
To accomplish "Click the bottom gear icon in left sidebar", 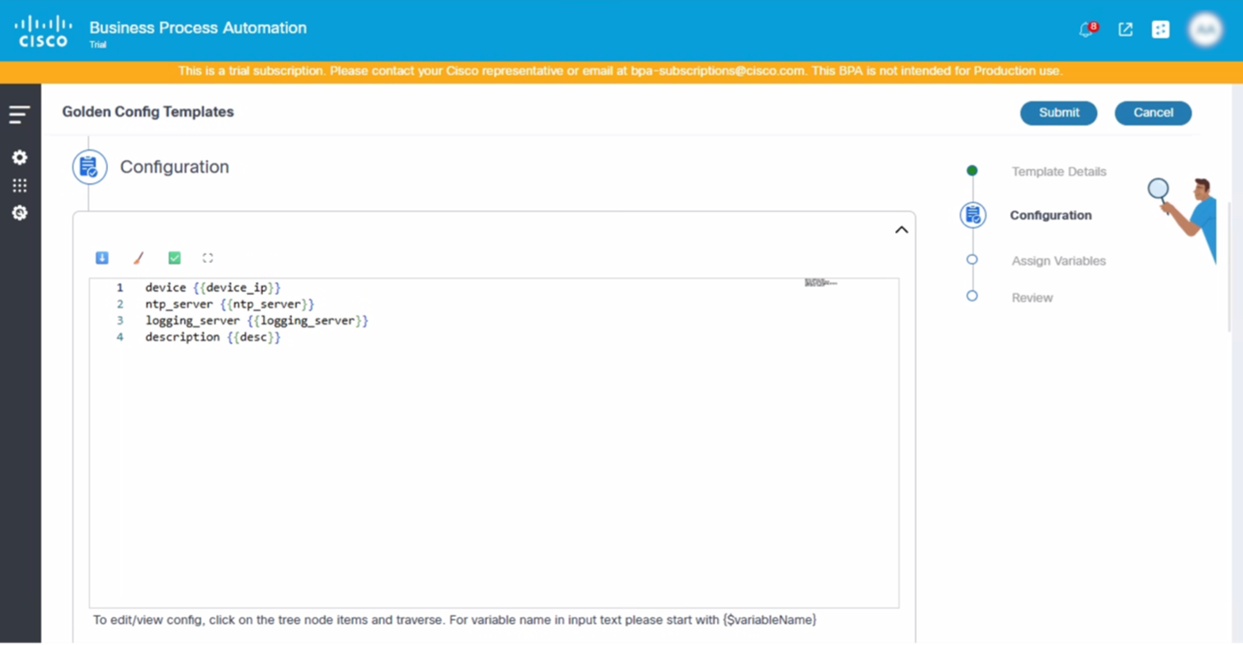I will [19, 213].
